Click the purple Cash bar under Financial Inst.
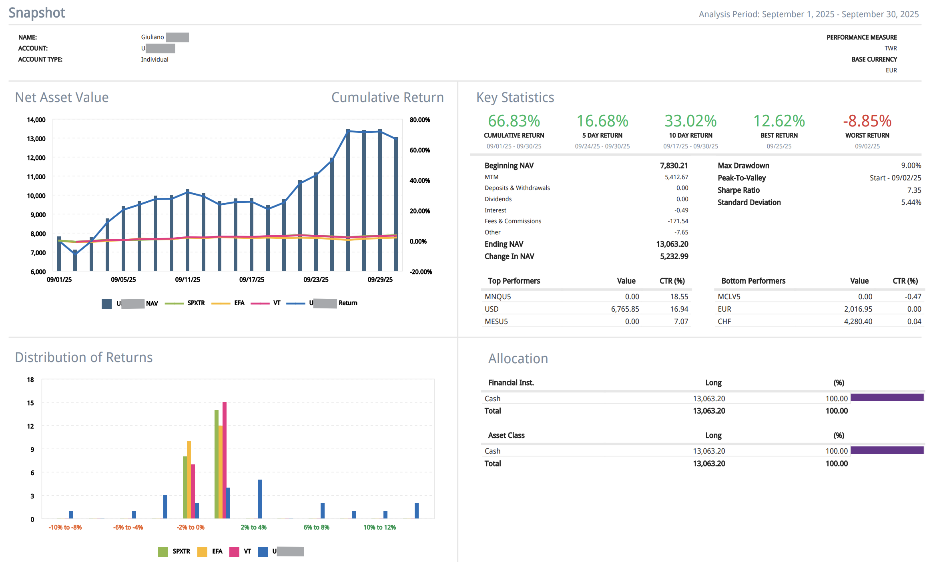Screen dimensions: 933x562 pyautogui.click(x=887, y=398)
